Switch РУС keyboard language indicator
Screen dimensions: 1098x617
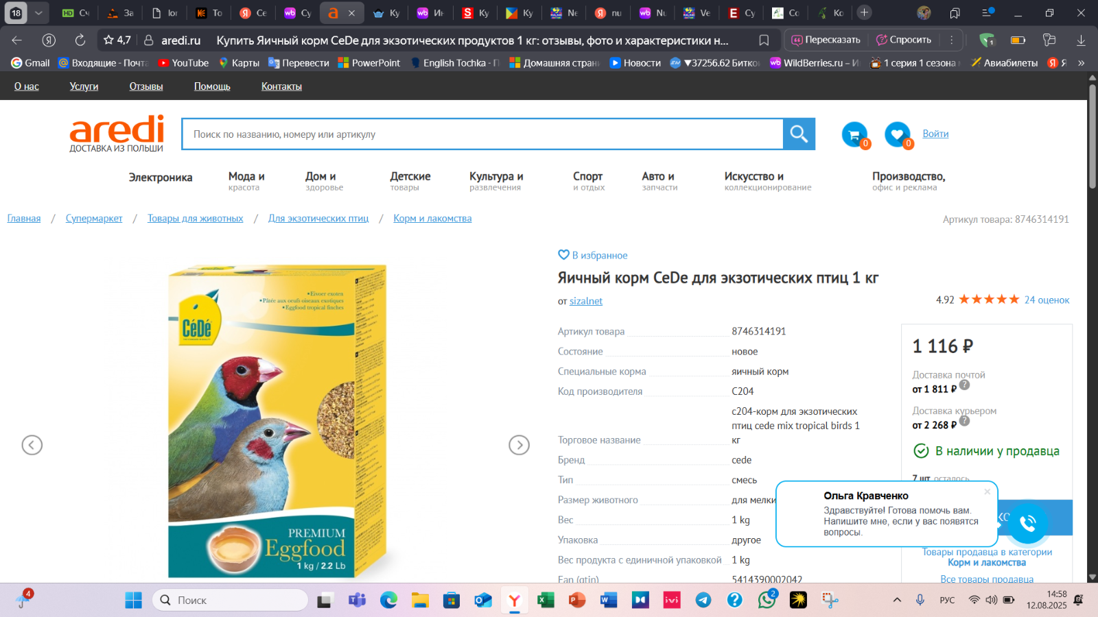947,600
